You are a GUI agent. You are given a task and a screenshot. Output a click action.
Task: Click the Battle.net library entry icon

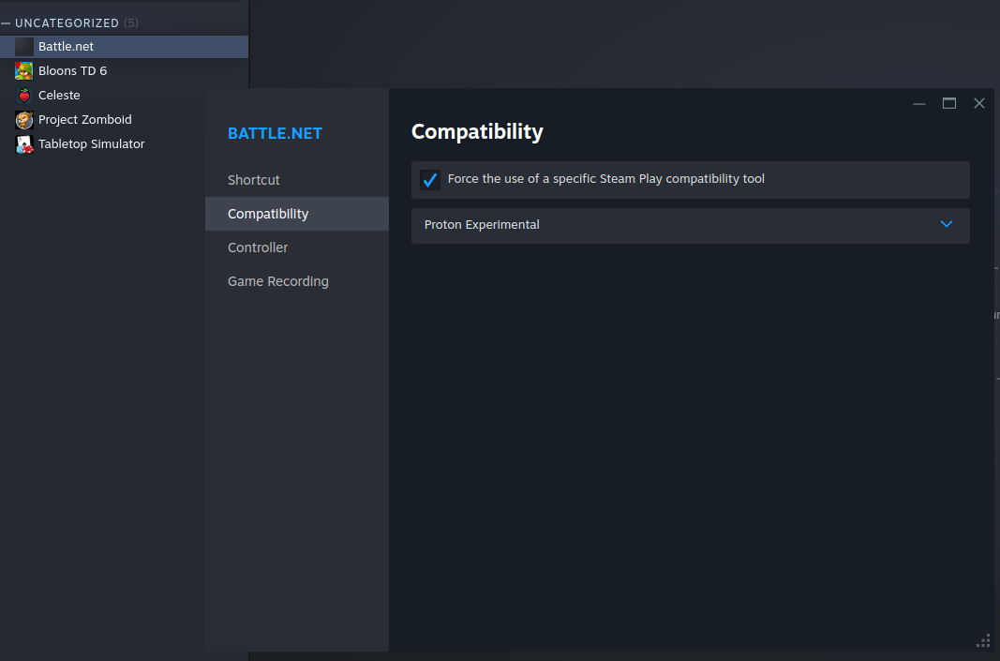click(24, 47)
